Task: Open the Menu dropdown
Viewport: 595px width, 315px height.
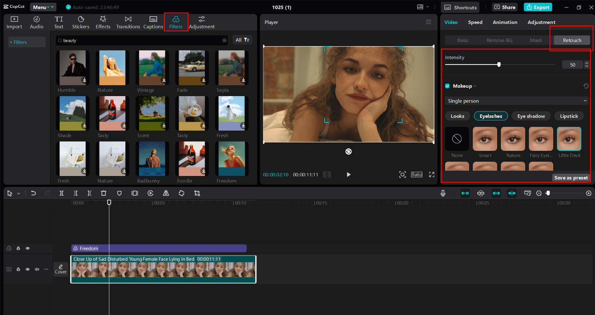Action: 43,7
